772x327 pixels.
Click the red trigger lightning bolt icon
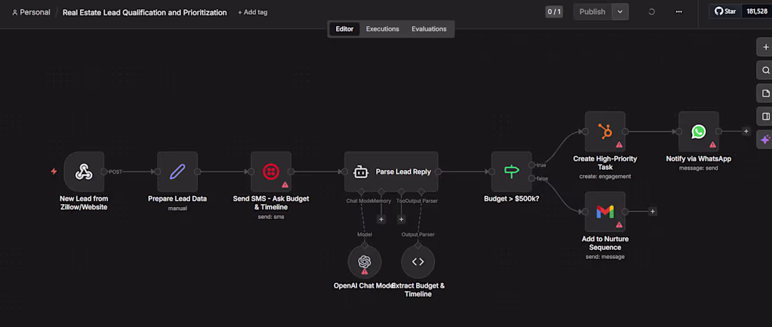point(54,171)
